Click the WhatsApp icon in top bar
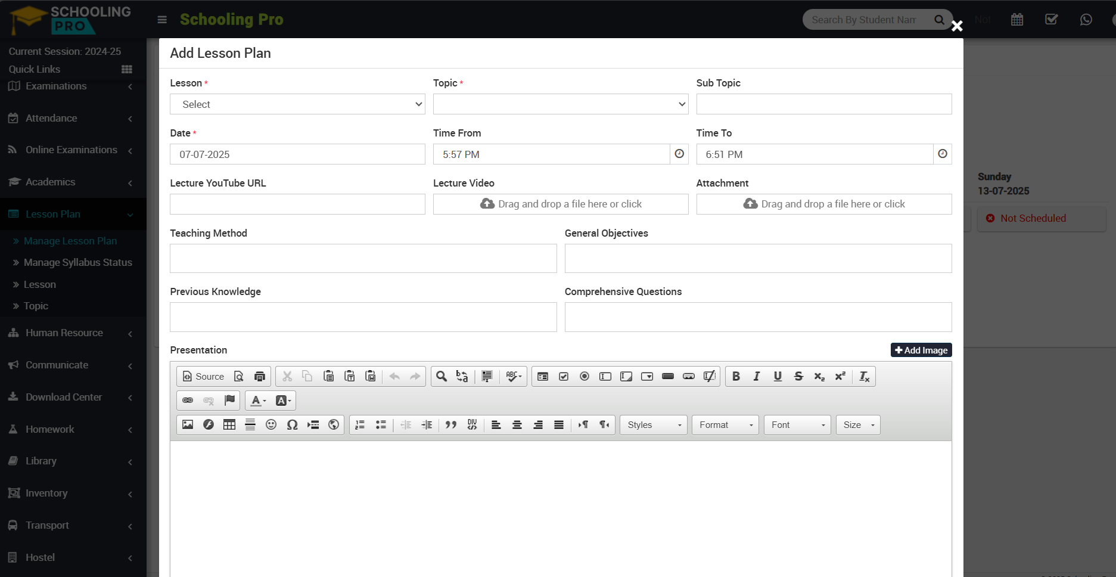The width and height of the screenshot is (1116, 577). 1086,20
